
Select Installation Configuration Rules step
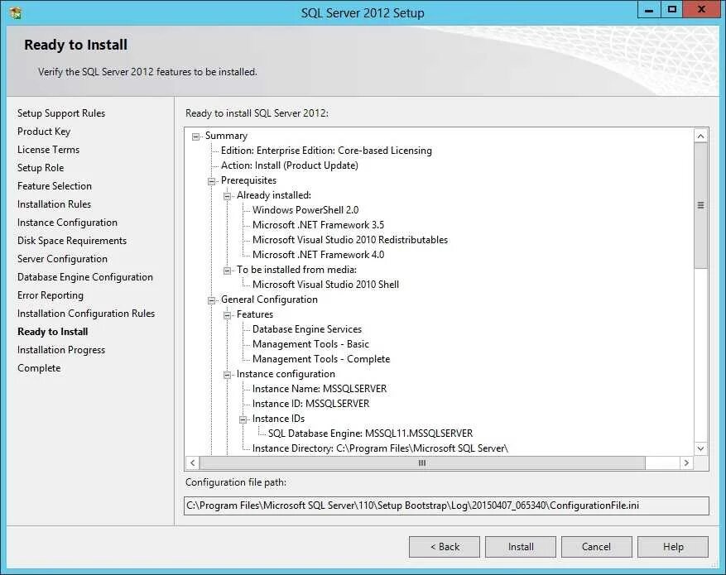pyautogui.click(x=86, y=314)
